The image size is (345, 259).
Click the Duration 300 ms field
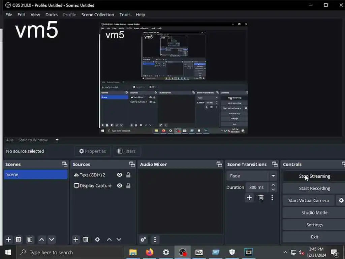[257, 187]
